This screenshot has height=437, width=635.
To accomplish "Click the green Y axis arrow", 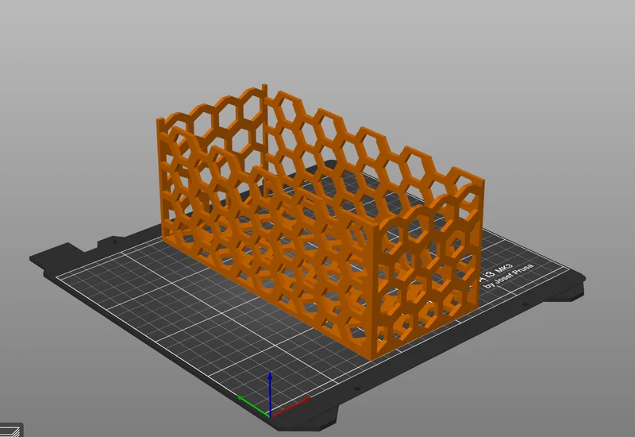I will [252, 405].
